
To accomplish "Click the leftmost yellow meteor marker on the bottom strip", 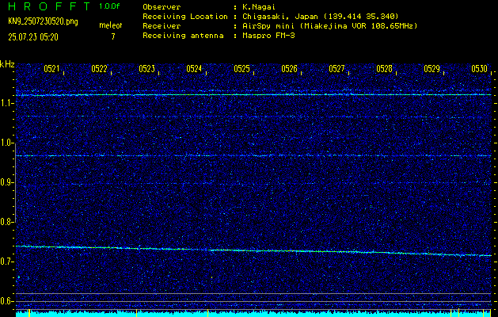I will pos(29,313).
